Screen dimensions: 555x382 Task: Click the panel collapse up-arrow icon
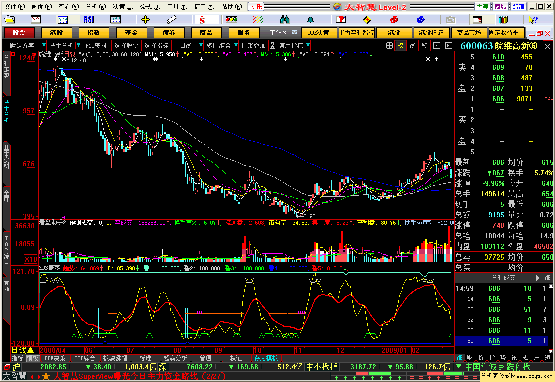coord(437,45)
